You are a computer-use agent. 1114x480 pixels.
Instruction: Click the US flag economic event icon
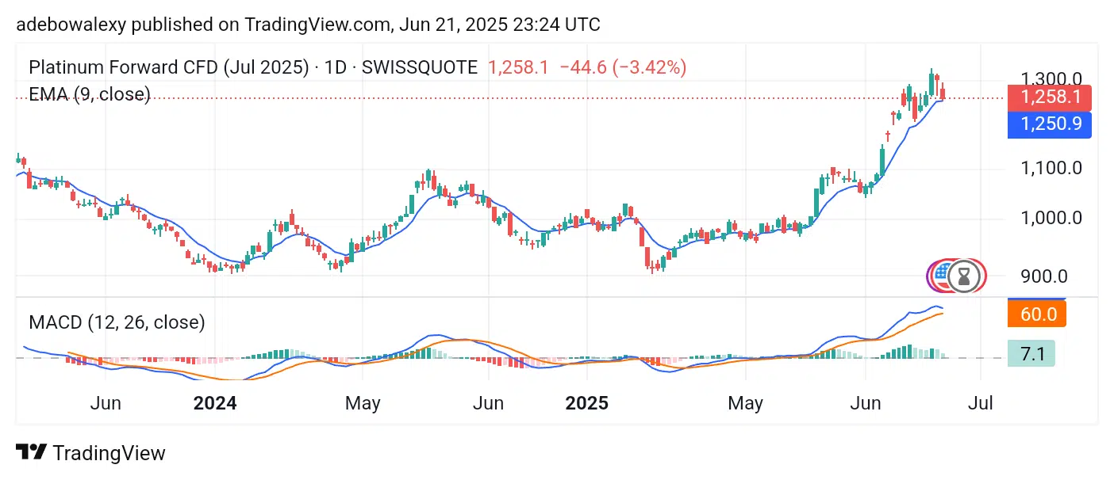[x=943, y=275]
